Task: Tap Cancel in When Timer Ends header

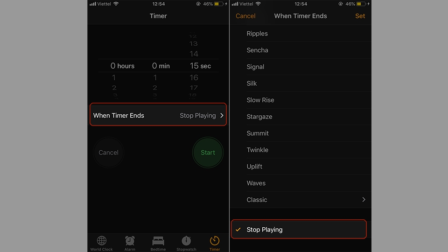Action: point(245,16)
